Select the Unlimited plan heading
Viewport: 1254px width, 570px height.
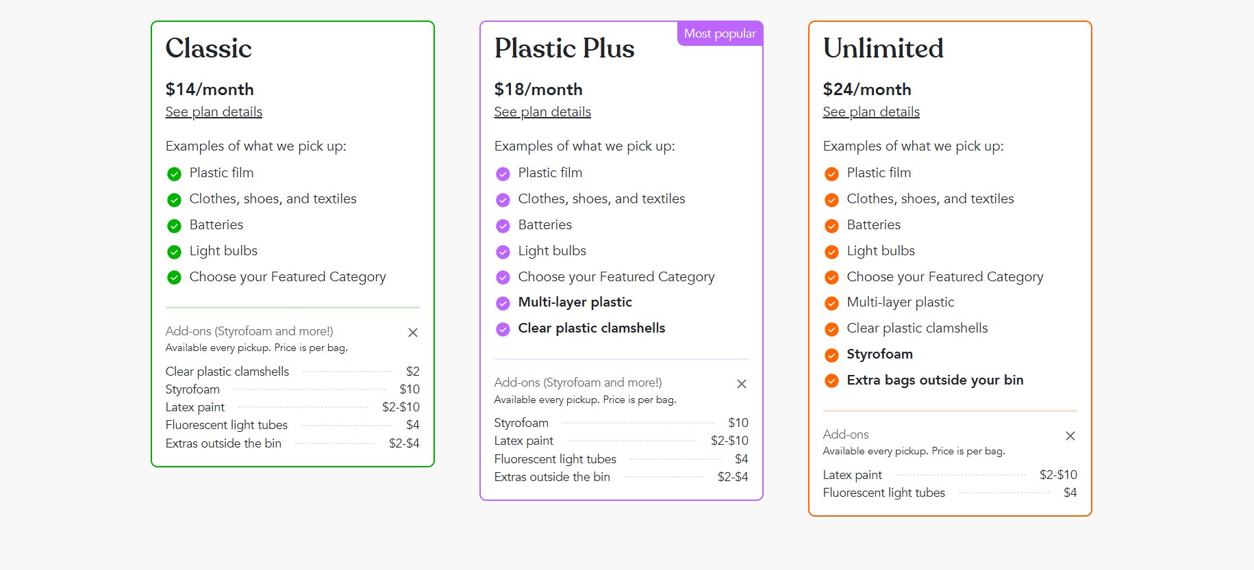(883, 49)
